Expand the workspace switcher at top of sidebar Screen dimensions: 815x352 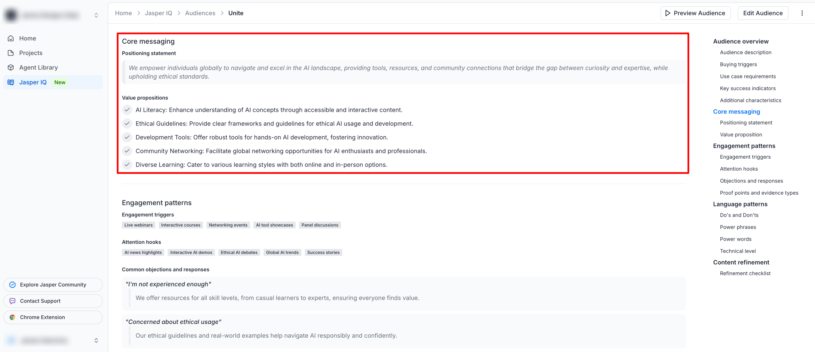96,15
